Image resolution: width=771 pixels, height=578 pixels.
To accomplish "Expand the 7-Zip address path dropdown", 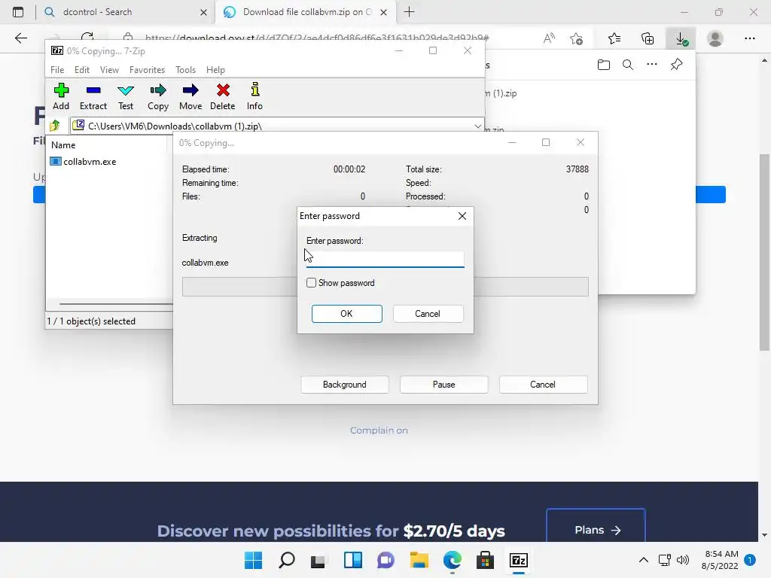I will tap(477, 126).
